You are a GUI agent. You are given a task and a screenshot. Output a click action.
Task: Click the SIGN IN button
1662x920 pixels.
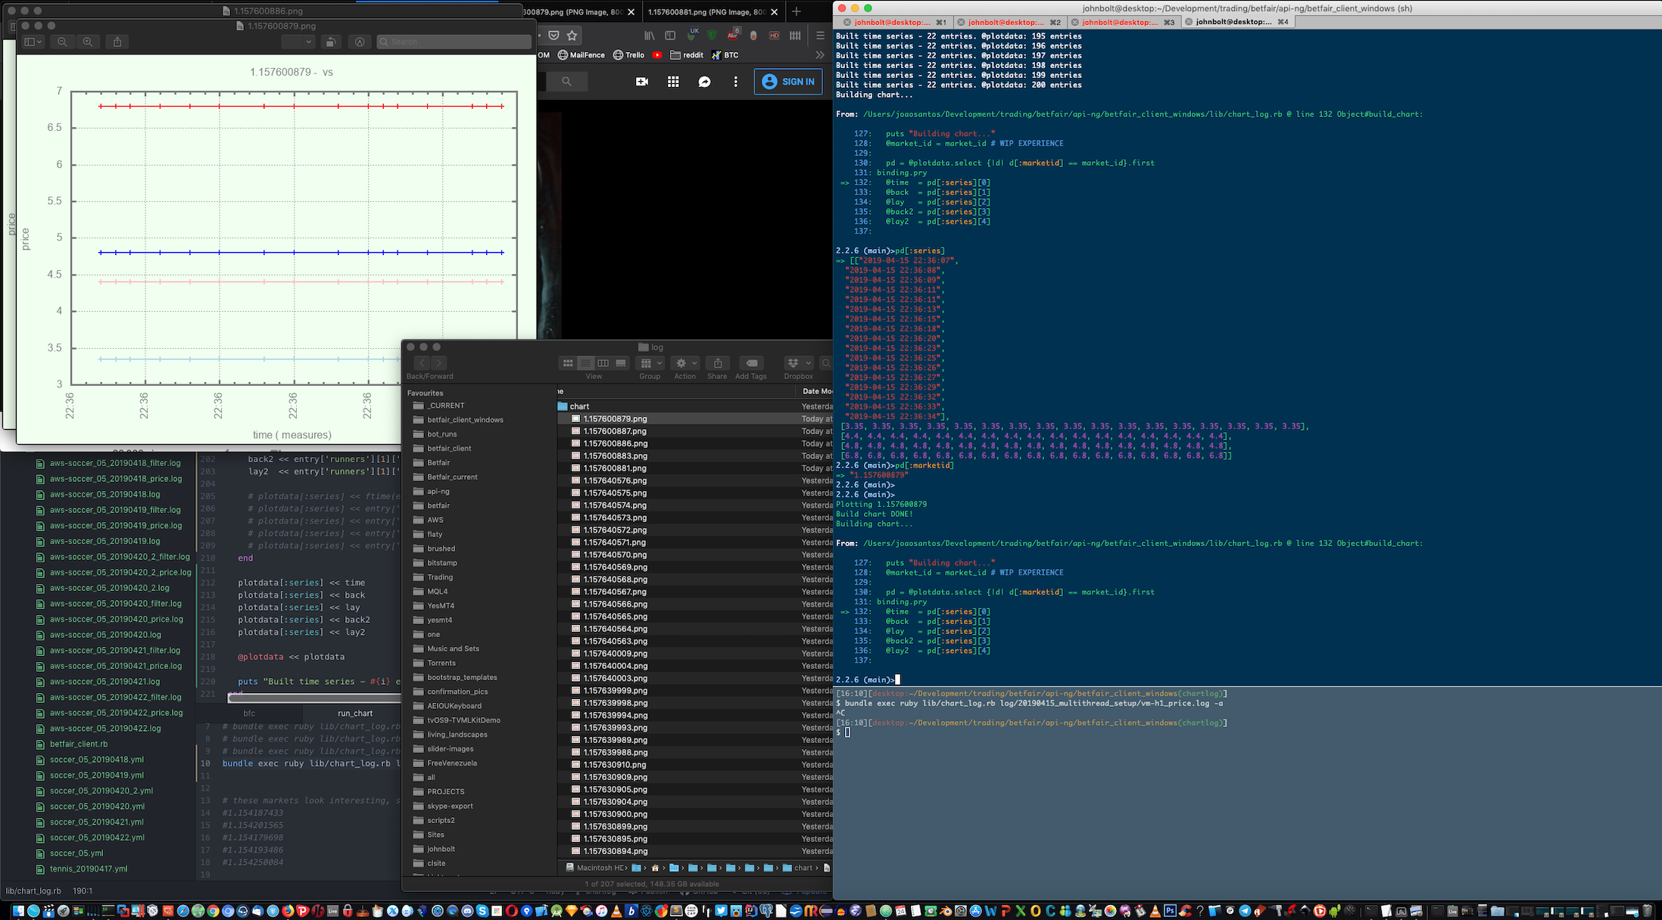[x=788, y=82]
